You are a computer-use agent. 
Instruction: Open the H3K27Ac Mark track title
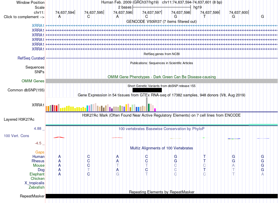[162, 115]
